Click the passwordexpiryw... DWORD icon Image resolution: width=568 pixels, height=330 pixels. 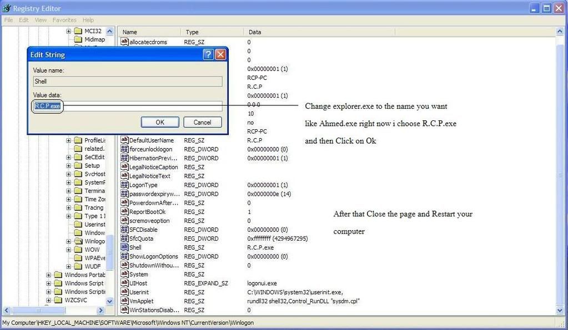click(124, 194)
